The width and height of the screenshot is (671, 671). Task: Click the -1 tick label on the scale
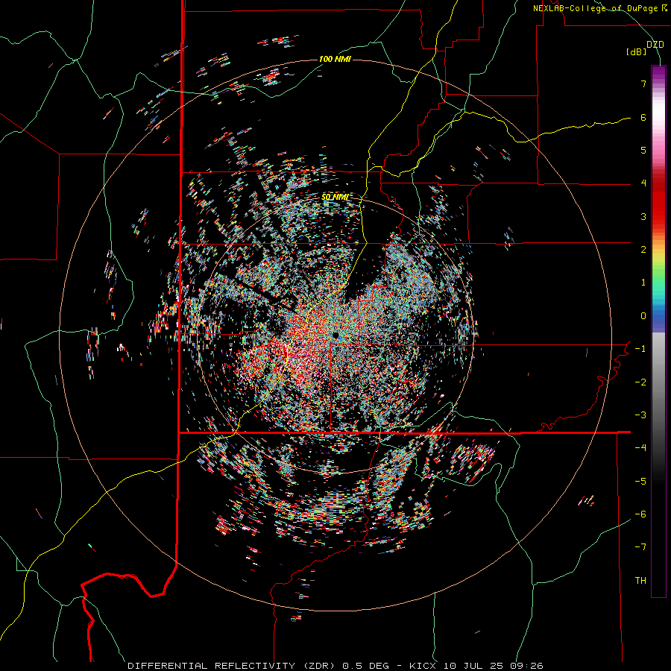(x=640, y=349)
